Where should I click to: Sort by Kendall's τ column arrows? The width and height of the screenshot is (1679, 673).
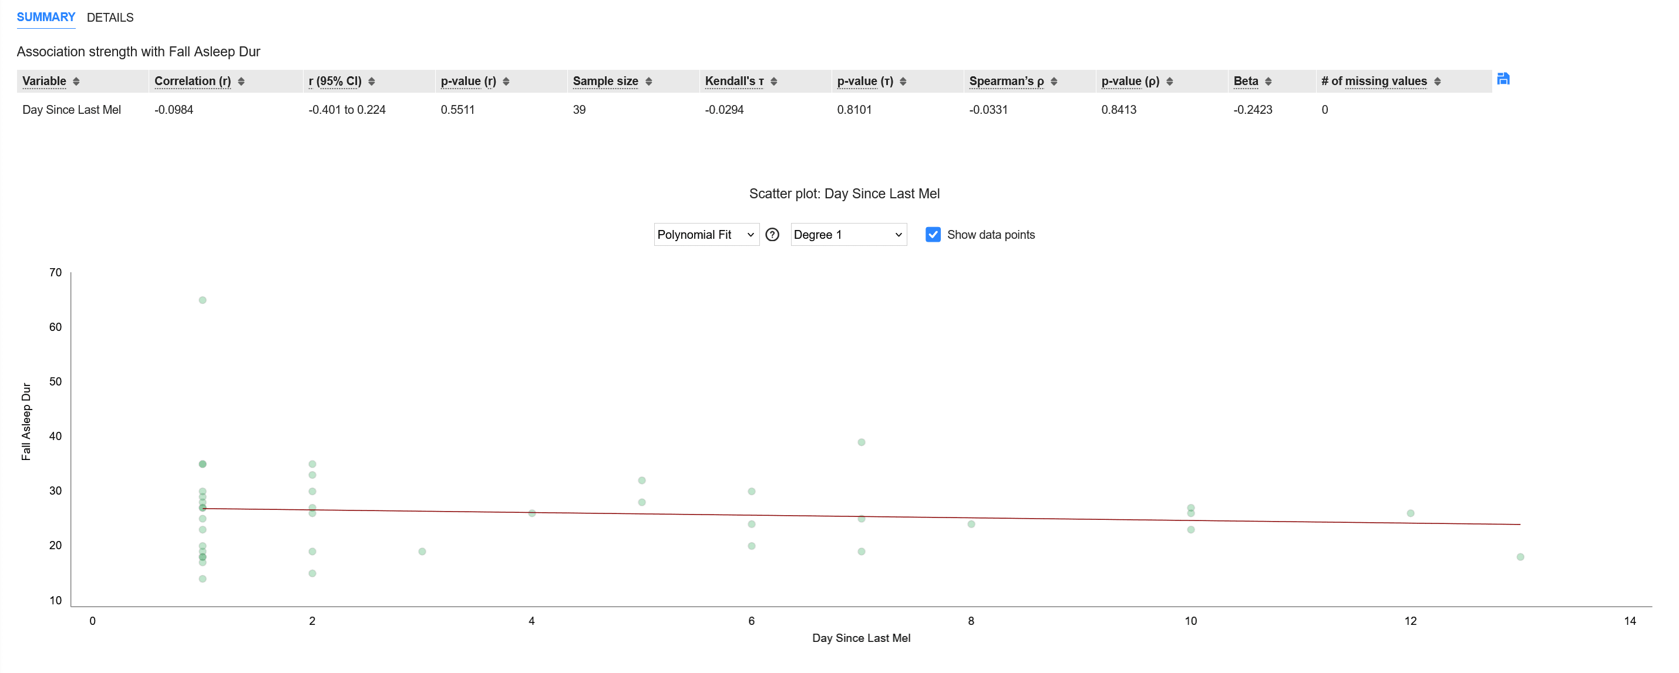click(x=773, y=82)
